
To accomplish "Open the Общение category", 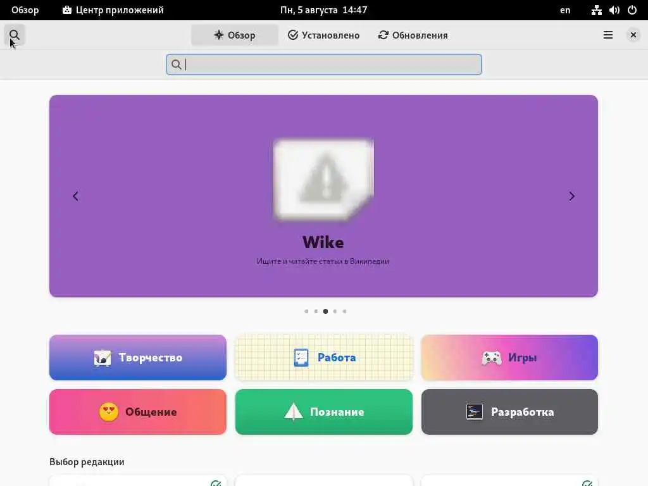I will click(x=138, y=412).
